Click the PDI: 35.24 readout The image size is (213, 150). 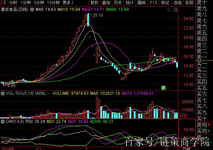point(35,122)
